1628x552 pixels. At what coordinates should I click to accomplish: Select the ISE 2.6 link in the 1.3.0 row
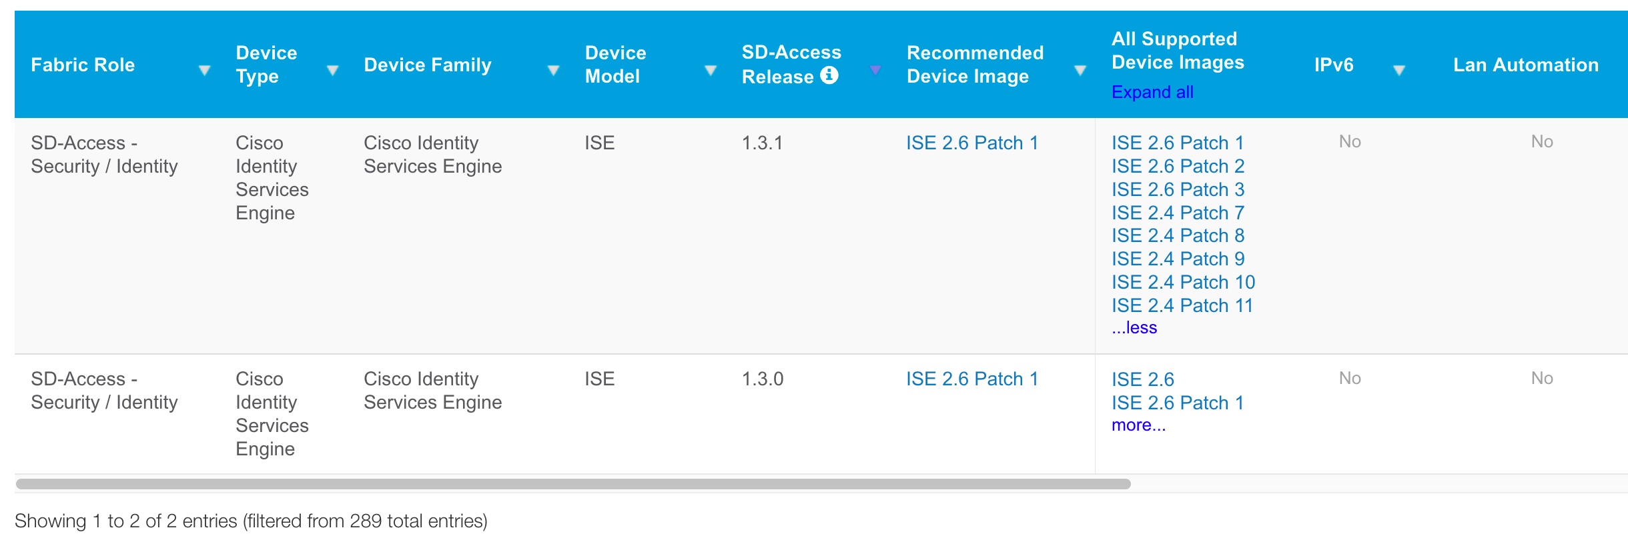click(x=1141, y=379)
